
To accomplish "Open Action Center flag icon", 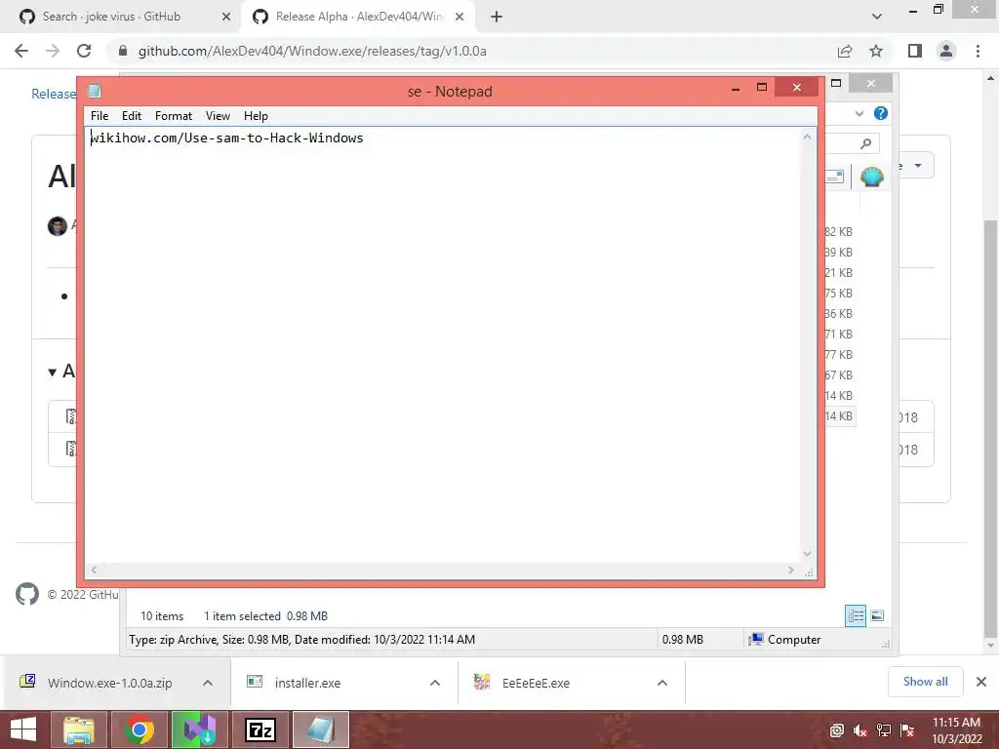I will coord(907,730).
